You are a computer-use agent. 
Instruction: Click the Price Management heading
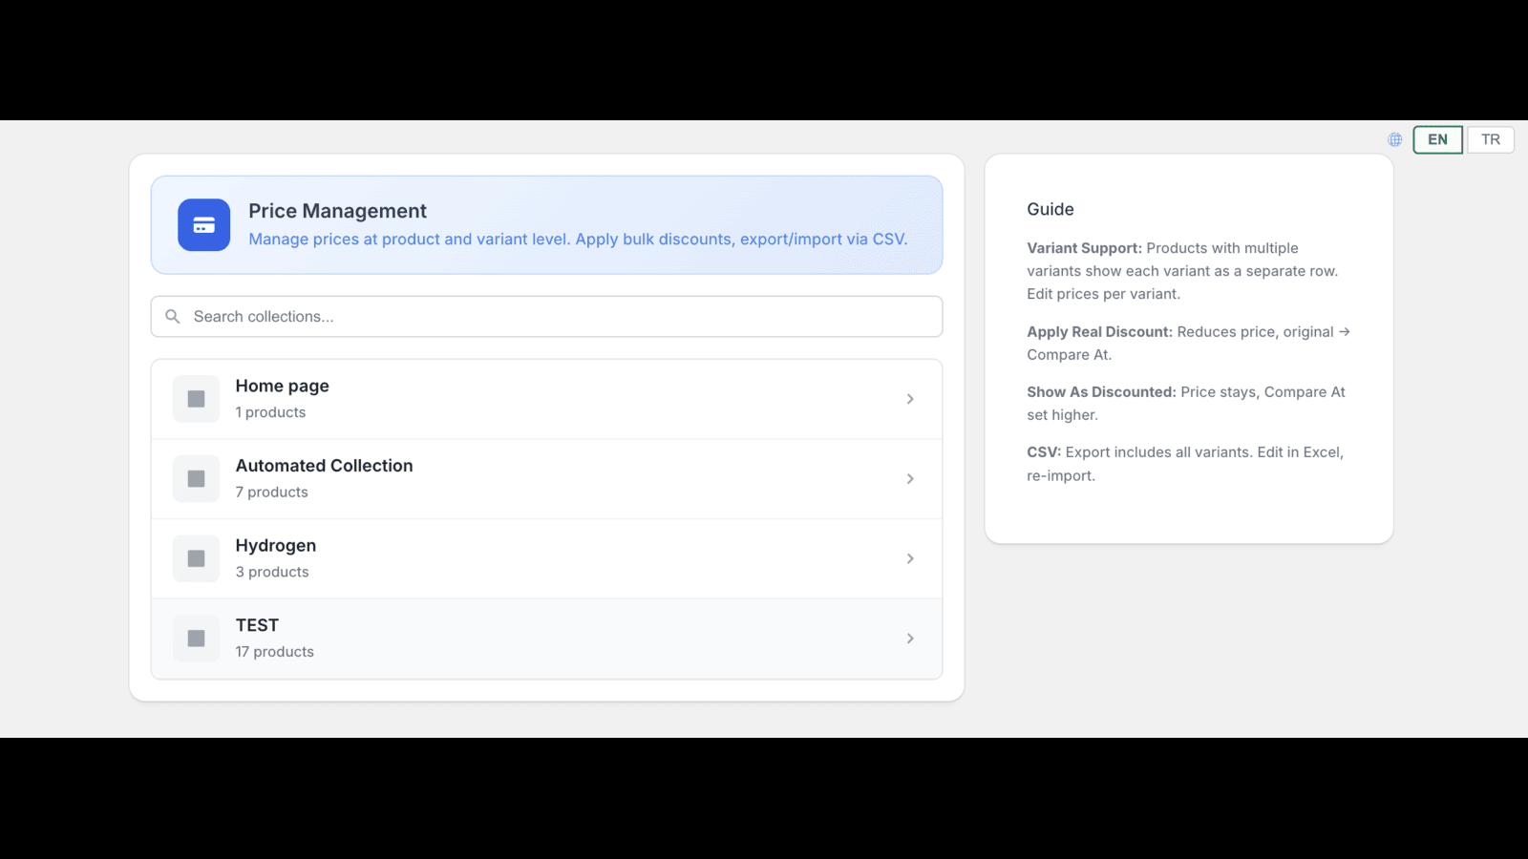[x=337, y=211]
